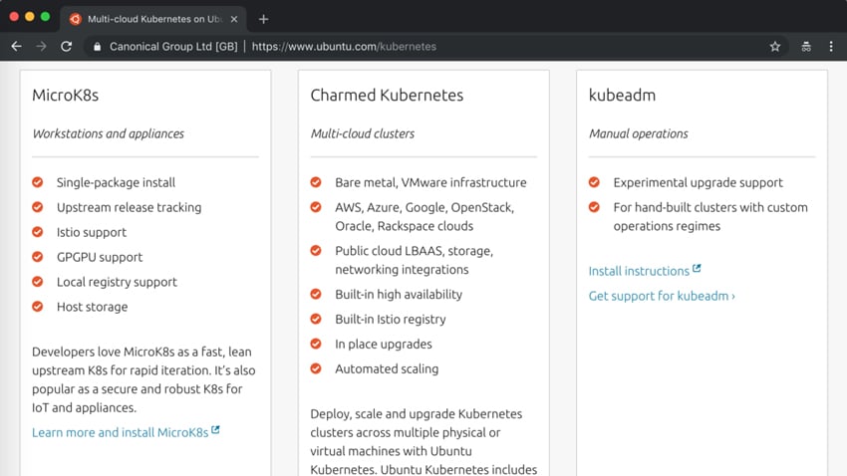Click the kubeadm card heading
Screen dimensions: 847x476
coord(622,95)
